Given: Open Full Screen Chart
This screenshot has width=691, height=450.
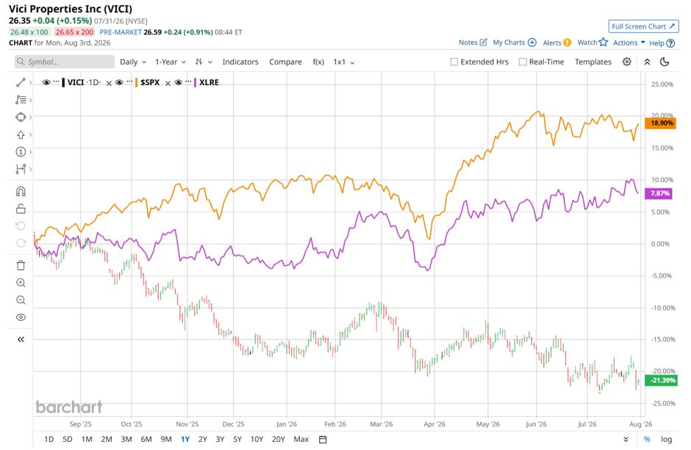Looking at the screenshot, I should [643, 26].
